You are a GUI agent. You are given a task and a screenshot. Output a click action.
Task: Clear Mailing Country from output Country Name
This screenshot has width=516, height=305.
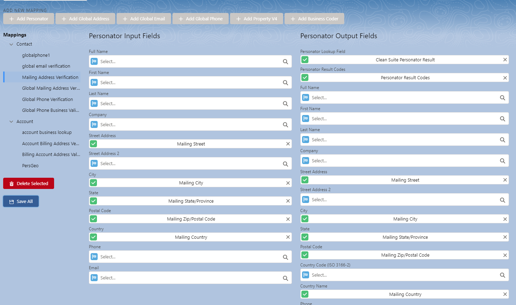tap(505, 294)
